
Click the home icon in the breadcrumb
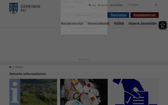coord(10,67)
